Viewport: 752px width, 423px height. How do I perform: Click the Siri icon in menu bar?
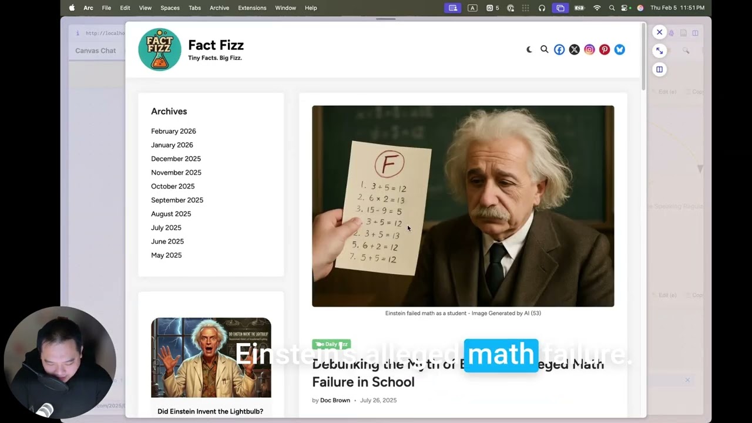click(640, 8)
